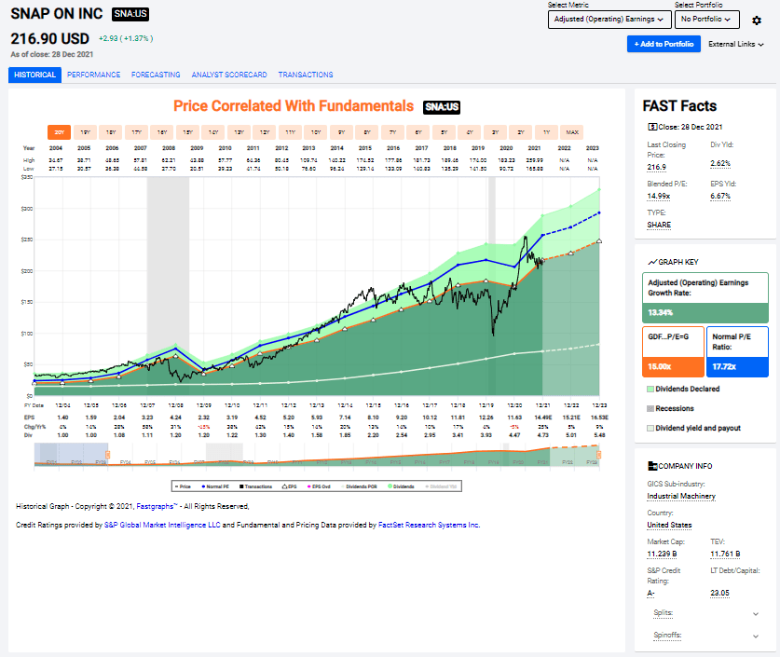780x657 pixels.
Task: Click the Graph Key line-chart icon
Action: click(652, 262)
